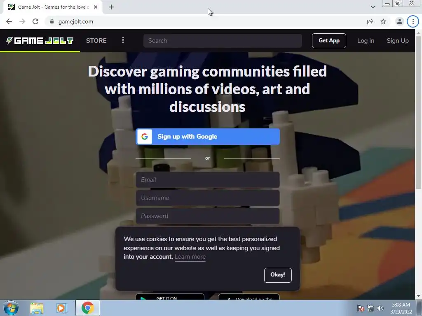Click the browser forward arrow
This screenshot has width=422, height=316.
22,21
